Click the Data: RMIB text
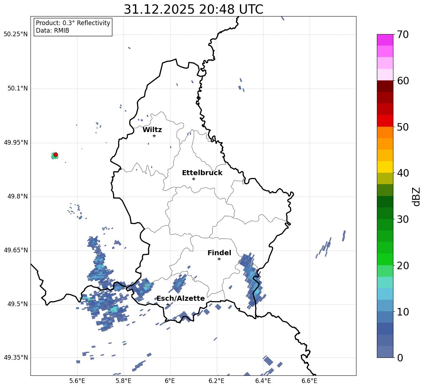The width and height of the screenshot is (425, 388). click(52, 31)
